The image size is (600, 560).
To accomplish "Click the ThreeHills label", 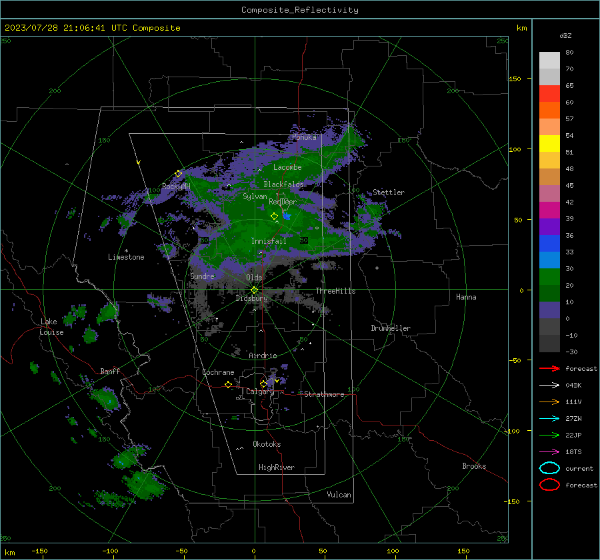I will 335,291.
